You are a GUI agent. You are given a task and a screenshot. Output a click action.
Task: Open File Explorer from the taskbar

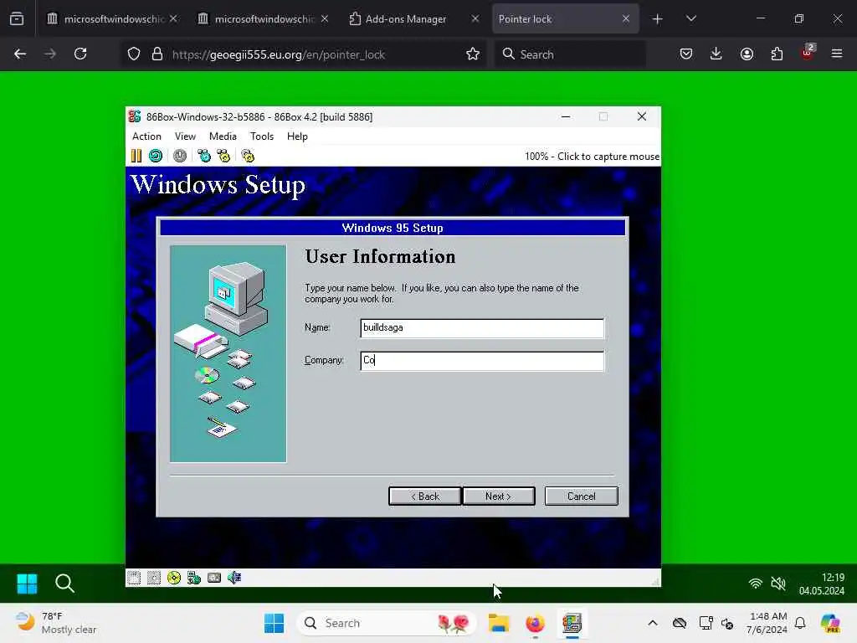coord(499,623)
